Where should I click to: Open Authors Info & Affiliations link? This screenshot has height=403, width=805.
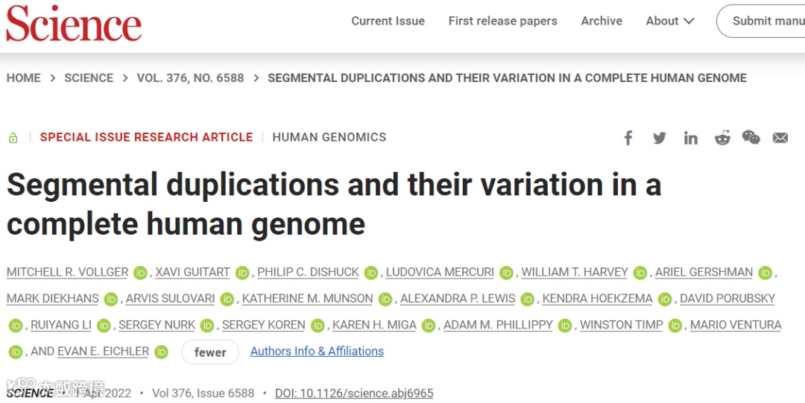(317, 351)
